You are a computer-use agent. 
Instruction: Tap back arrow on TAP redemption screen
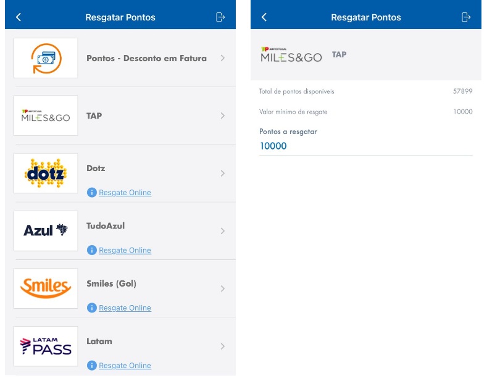pyautogui.click(x=264, y=17)
